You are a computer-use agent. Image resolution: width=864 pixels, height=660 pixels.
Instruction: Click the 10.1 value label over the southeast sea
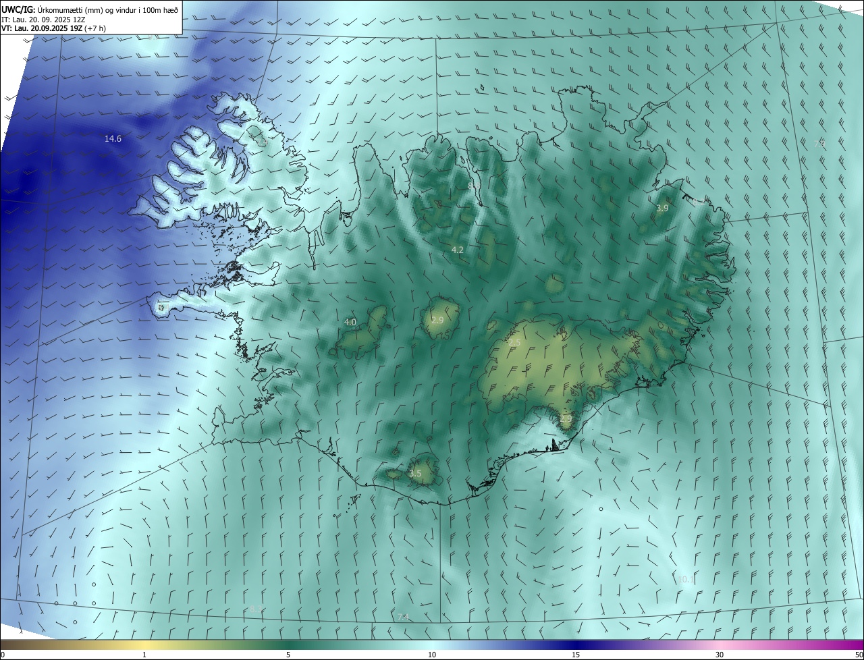[685, 579]
